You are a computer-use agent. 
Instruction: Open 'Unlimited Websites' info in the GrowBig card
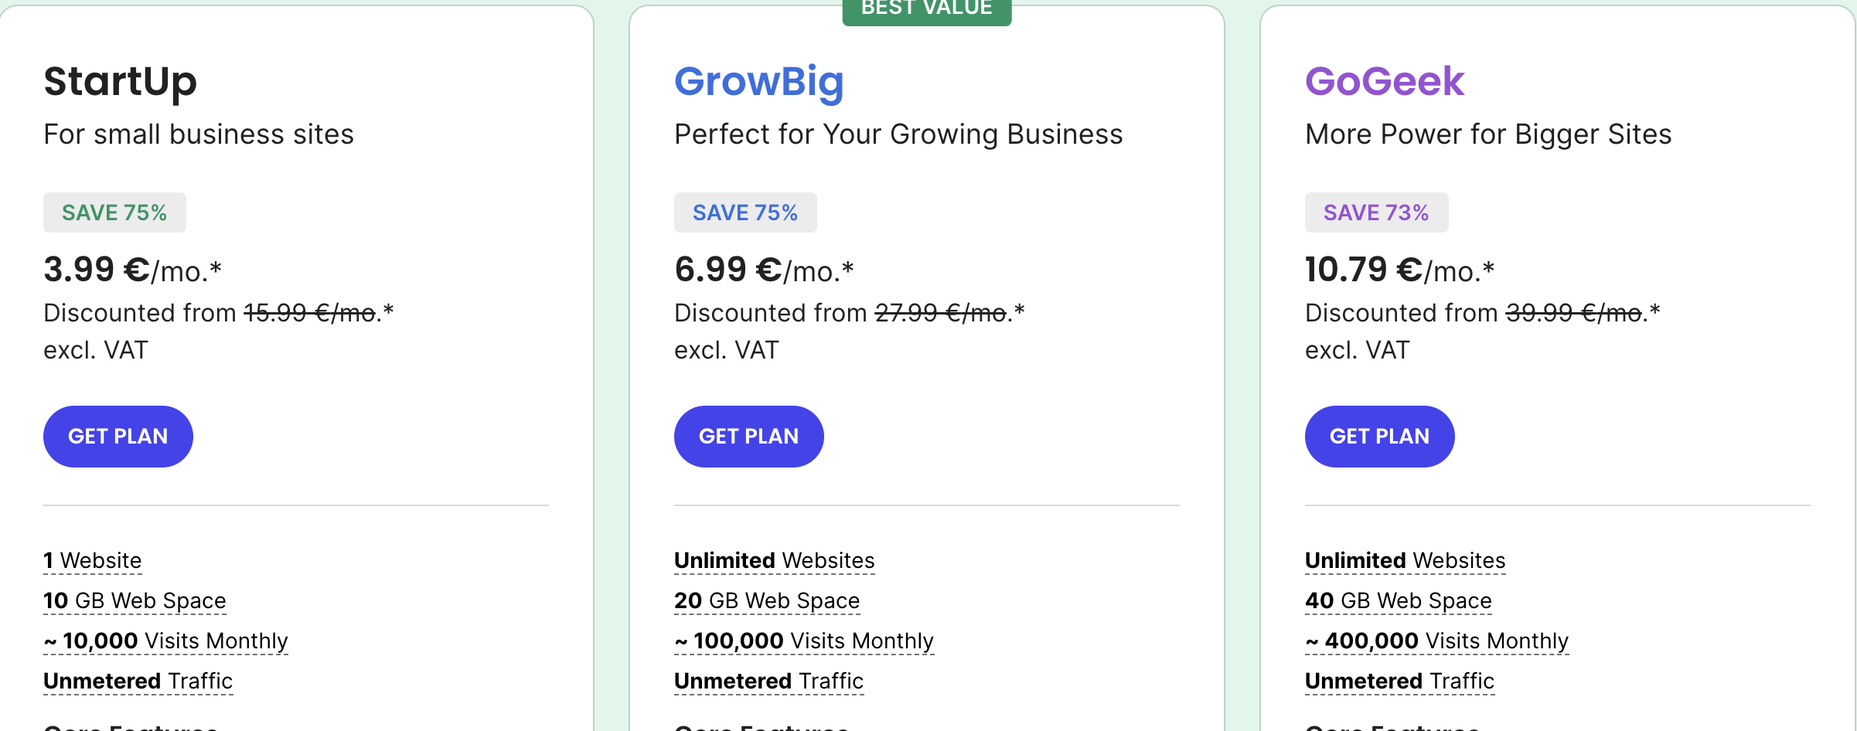[774, 560]
